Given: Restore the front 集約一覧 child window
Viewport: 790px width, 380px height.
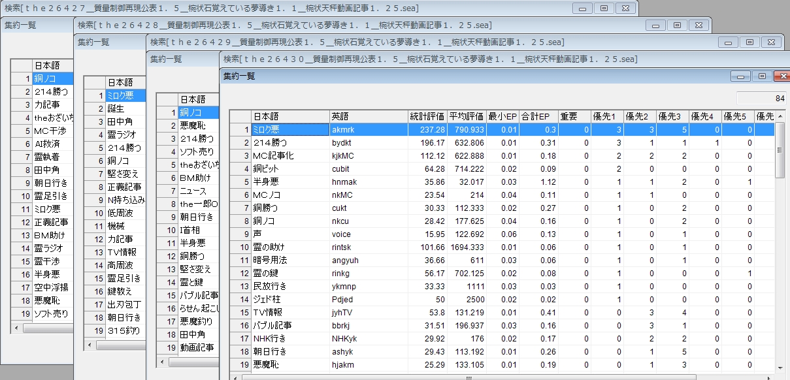Looking at the screenshot, I should pyautogui.click(x=761, y=76).
